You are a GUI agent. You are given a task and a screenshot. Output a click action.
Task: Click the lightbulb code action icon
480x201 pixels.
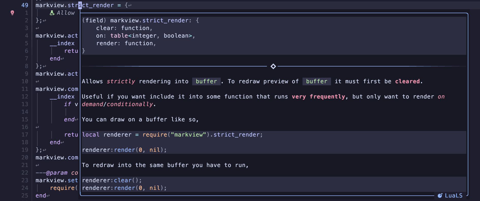[x=12, y=13]
